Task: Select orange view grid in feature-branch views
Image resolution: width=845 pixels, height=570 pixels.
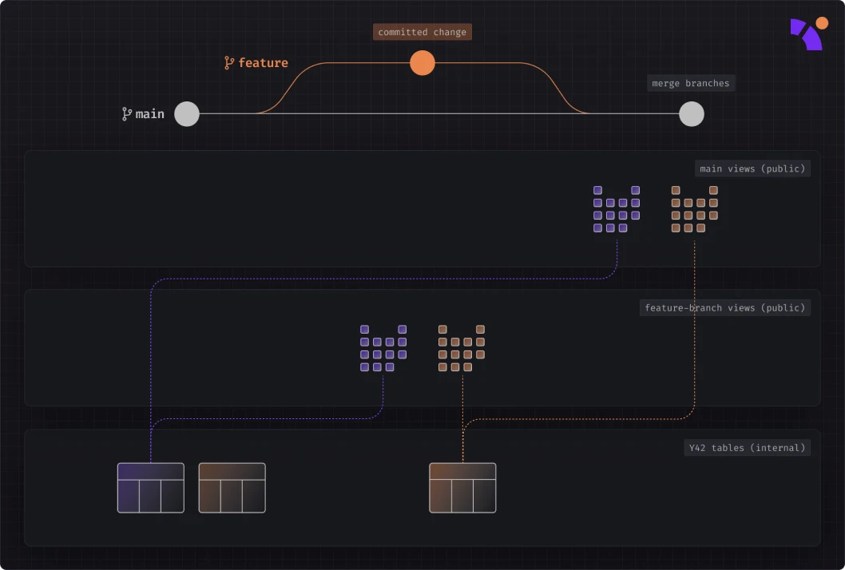Action: (x=462, y=348)
